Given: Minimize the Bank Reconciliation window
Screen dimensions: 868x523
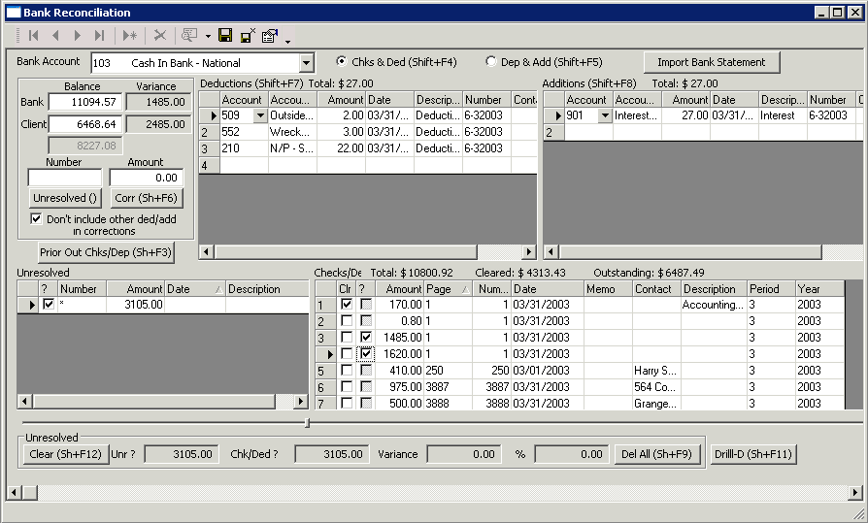Looking at the screenshot, I should tap(822, 13).
